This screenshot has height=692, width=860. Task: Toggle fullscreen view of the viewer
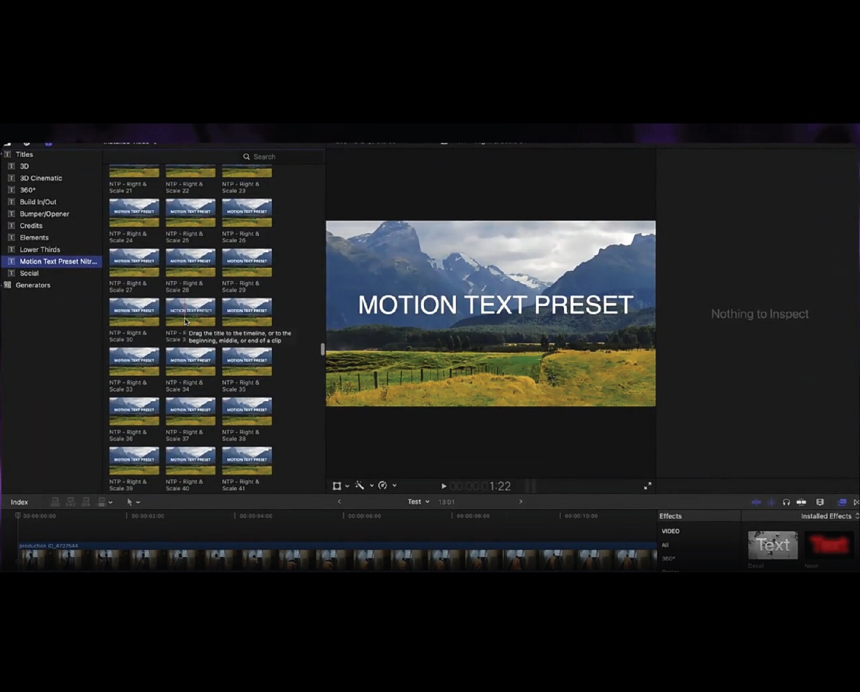[x=648, y=486]
